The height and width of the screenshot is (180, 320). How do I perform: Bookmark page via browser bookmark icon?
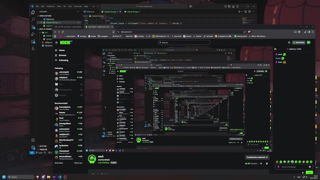click(x=113, y=32)
